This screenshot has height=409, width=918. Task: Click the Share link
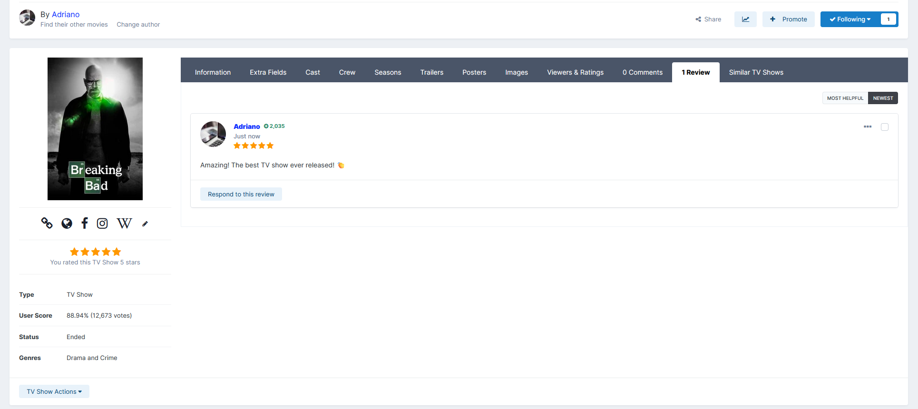[708, 19]
